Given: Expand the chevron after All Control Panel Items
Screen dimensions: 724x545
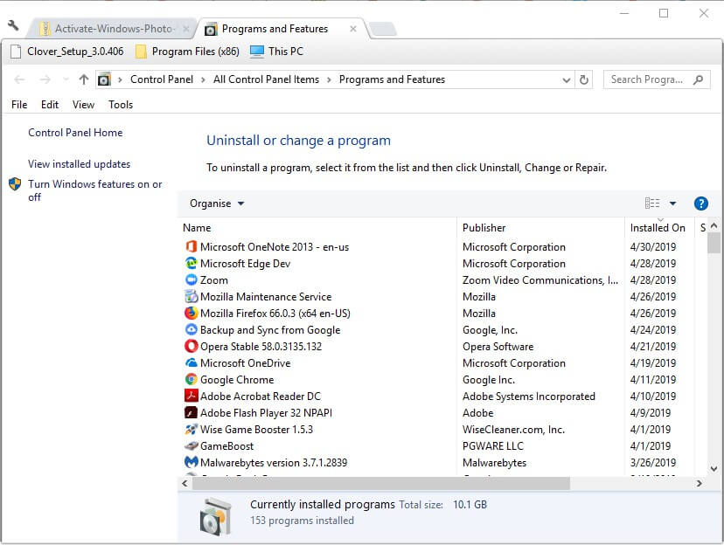Looking at the screenshot, I should click(x=329, y=79).
